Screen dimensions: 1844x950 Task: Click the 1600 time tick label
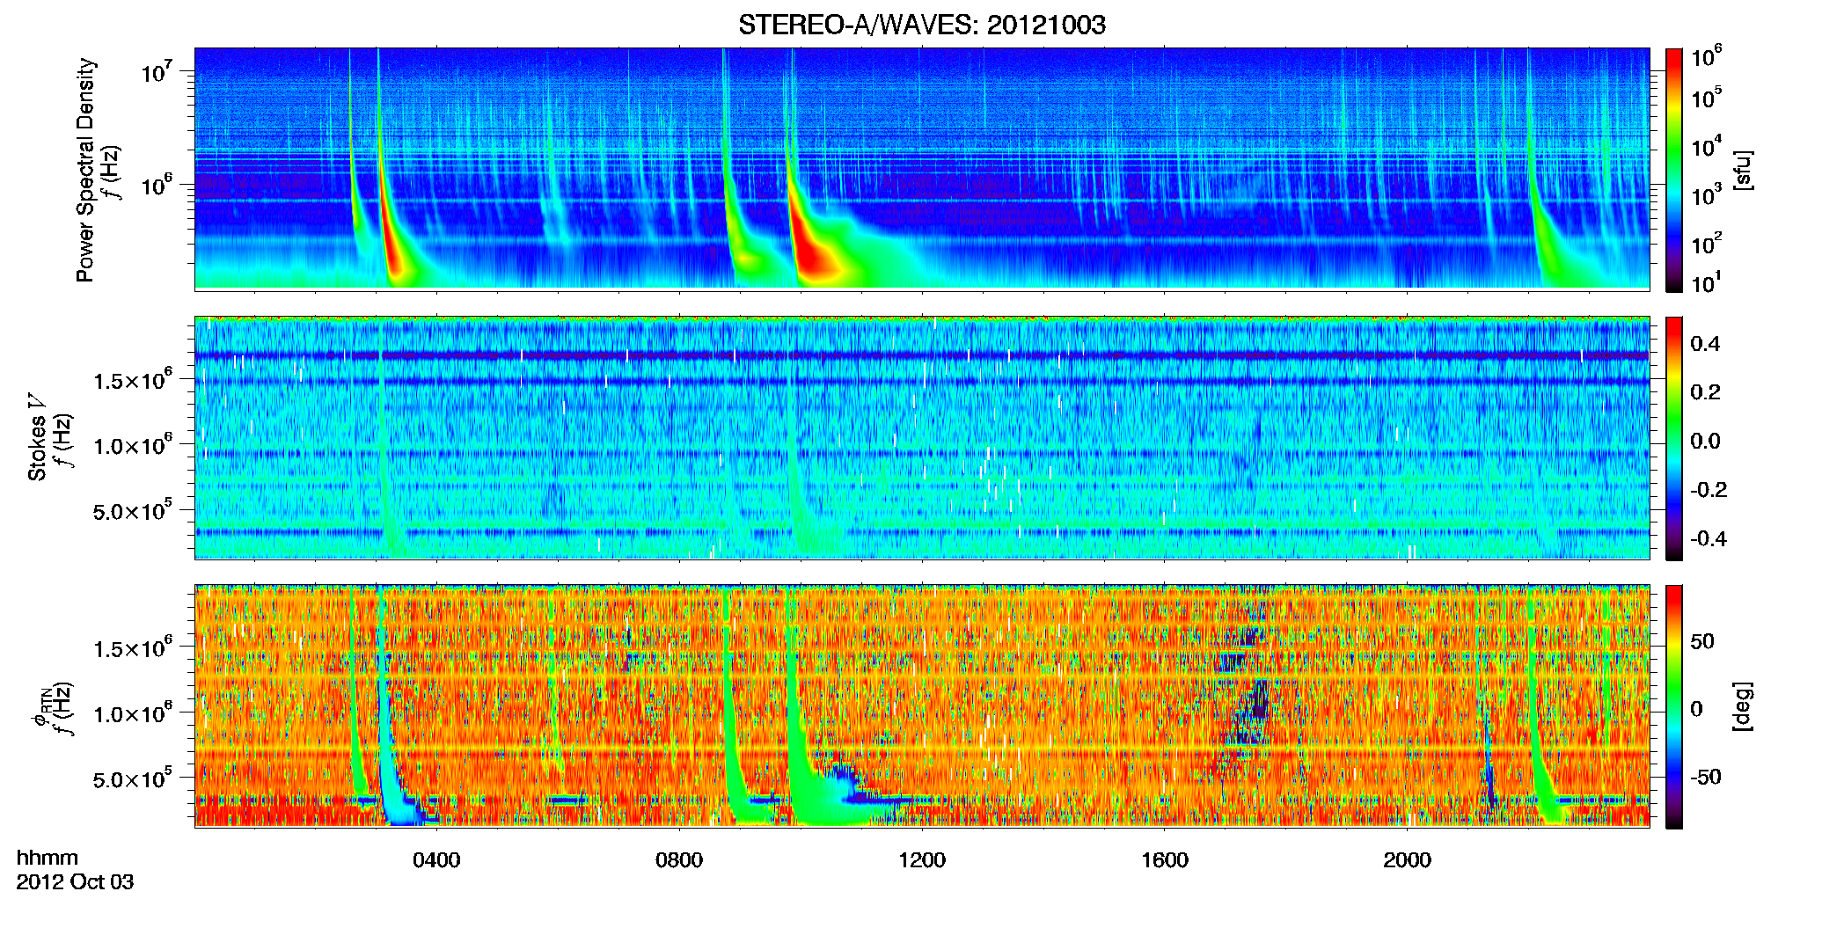(1165, 860)
